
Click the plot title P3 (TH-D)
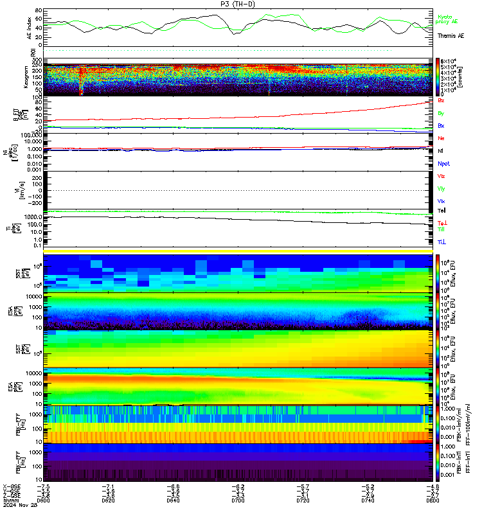click(238, 4)
